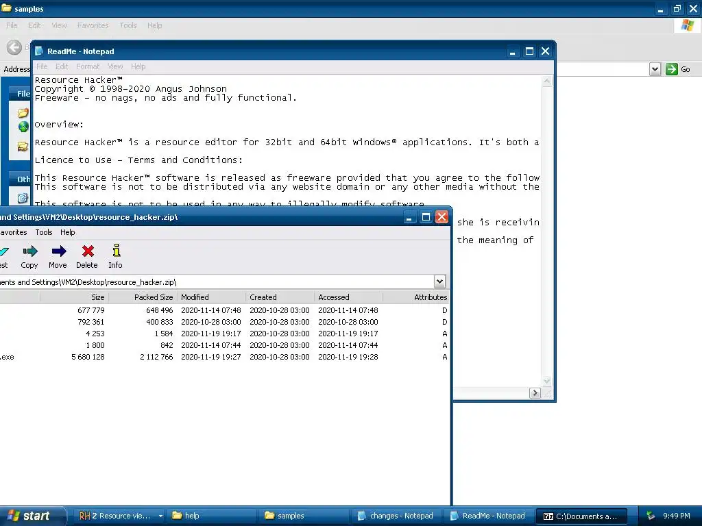Switch to ReadMe - Notepad taskbar button
The image size is (702, 526).
point(488,516)
